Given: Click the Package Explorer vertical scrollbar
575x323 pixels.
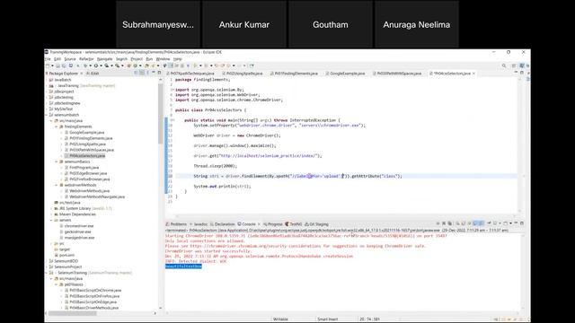Looking at the screenshot, I should tap(160, 114).
